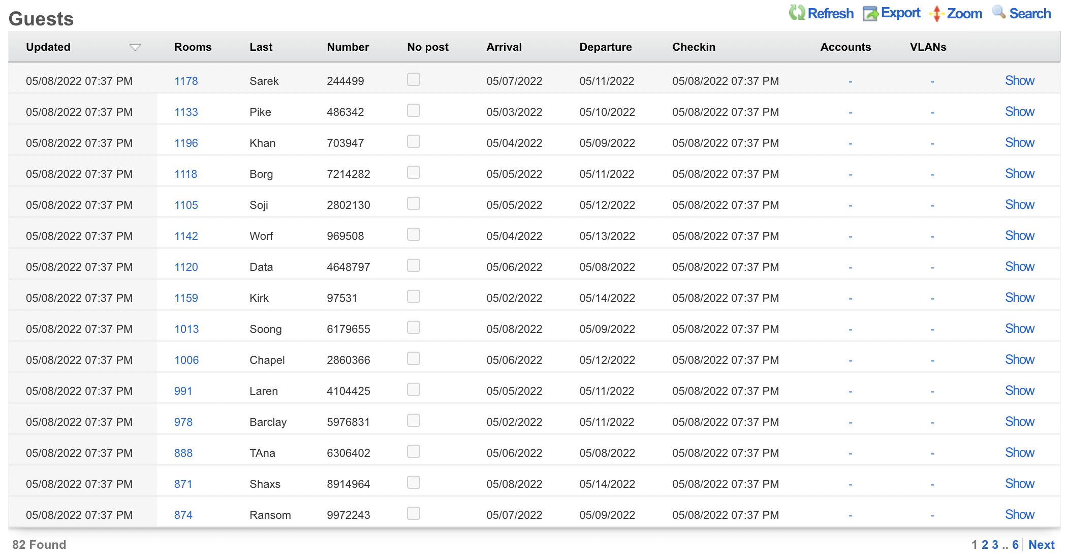The width and height of the screenshot is (1068, 559).
Task: Click the Refresh link text
Action: [x=831, y=14]
